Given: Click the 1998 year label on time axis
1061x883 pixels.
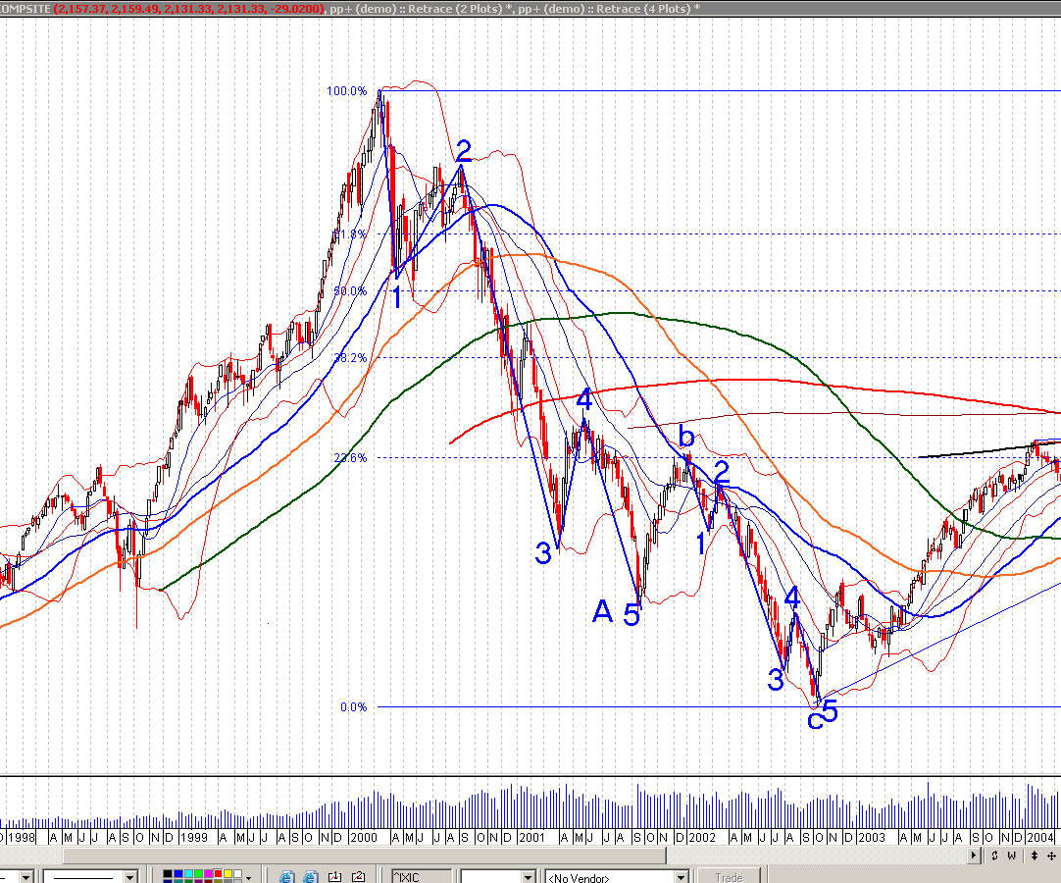Looking at the screenshot, I should 21,838.
